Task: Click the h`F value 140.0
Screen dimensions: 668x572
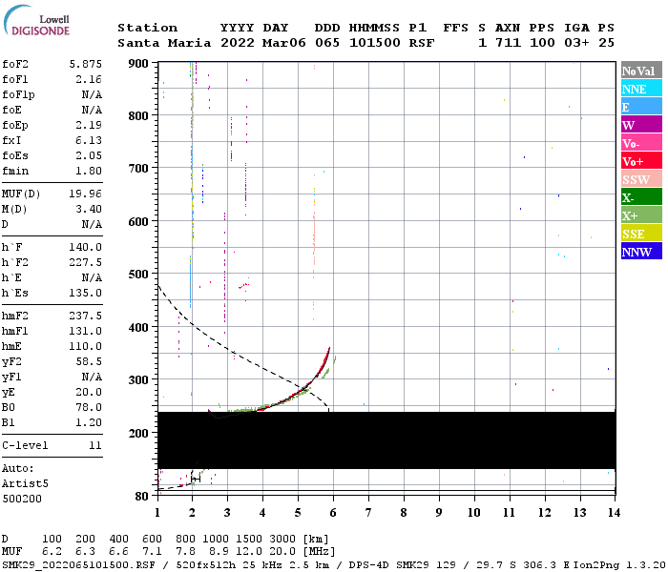Action: click(86, 247)
